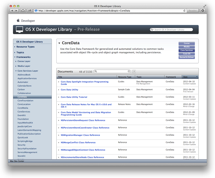The image size is (215, 178).
Task: Click the full-screen arrows icon
Action: coord(205,6)
